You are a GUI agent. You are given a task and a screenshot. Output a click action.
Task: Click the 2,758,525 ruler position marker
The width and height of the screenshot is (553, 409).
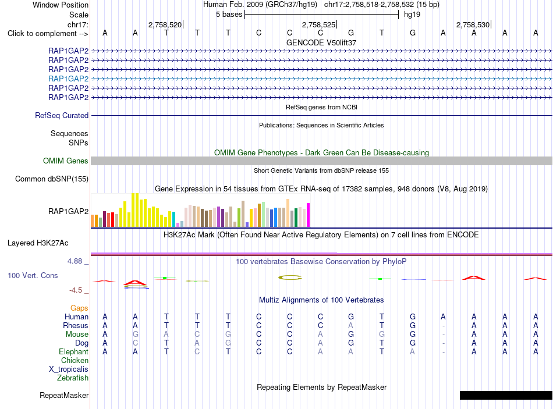click(x=318, y=24)
